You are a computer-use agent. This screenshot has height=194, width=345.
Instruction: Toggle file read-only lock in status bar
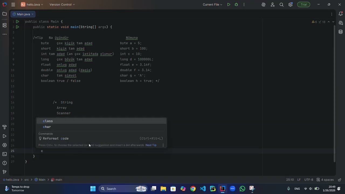coord(340,180)
